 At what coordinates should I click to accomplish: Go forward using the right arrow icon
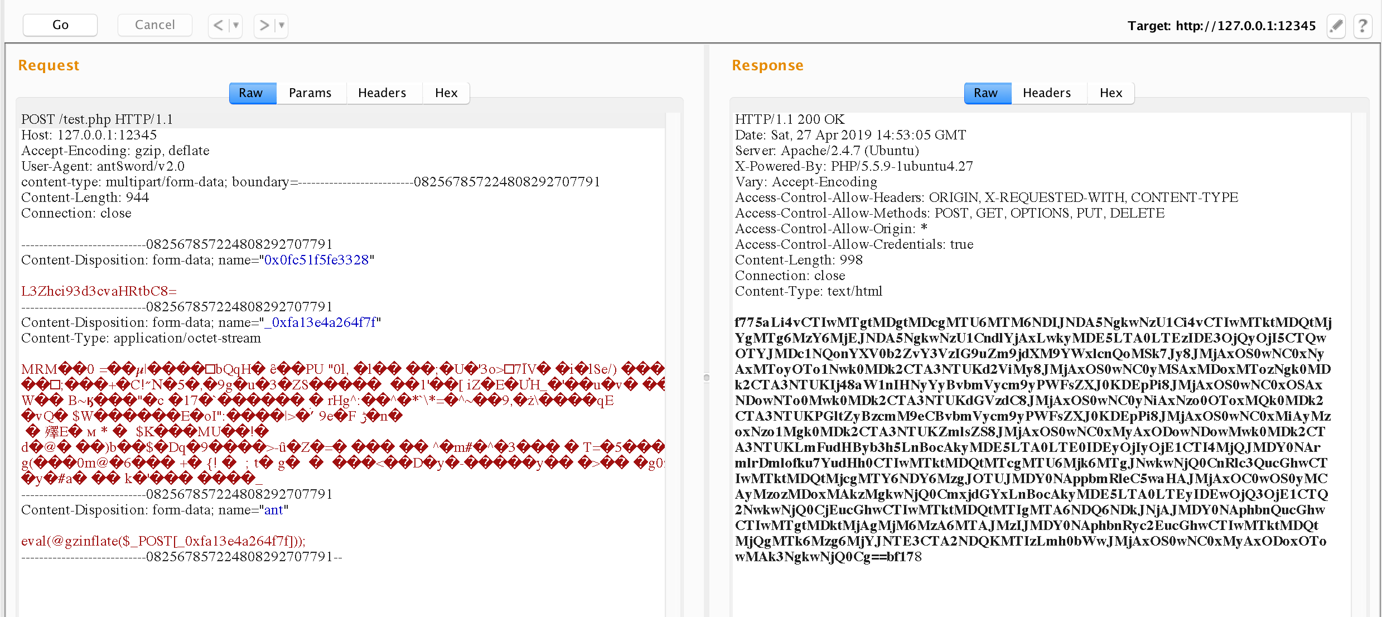click(x=263, y=25)
